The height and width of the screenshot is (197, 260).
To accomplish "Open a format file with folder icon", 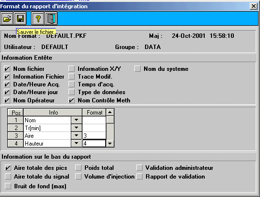I will pos(7,18).
